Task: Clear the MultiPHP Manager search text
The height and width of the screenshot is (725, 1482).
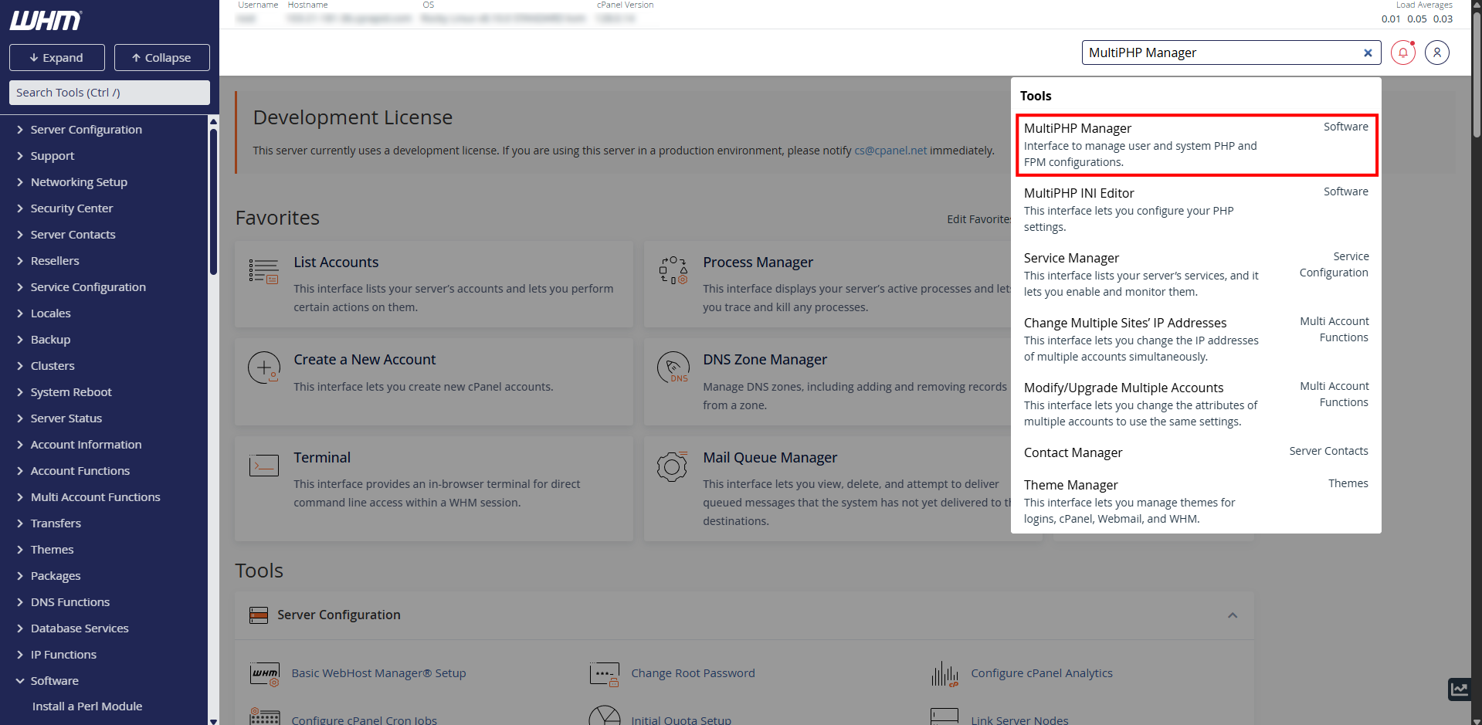Action: pyautogui.click(x=1368, y=53)
